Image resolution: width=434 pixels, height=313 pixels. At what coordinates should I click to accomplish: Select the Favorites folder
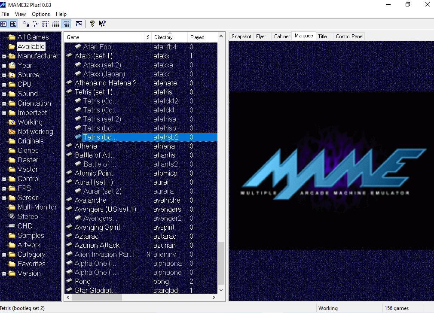[31, 264]
